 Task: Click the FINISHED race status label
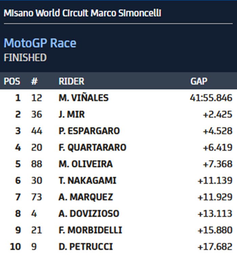point(25,58)
